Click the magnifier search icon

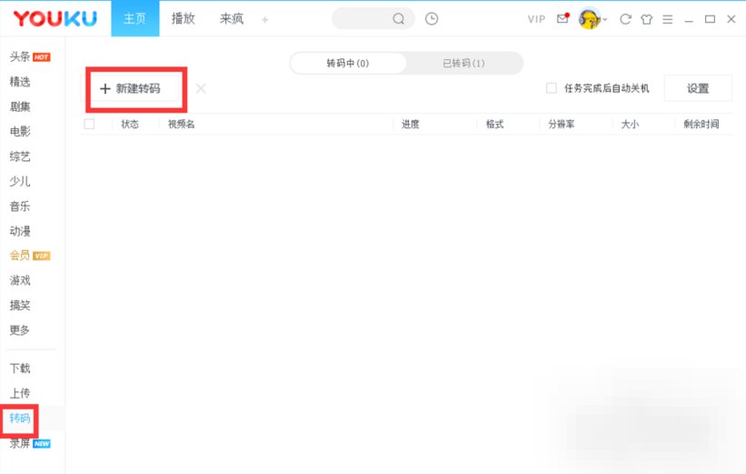tap(399, 19)
